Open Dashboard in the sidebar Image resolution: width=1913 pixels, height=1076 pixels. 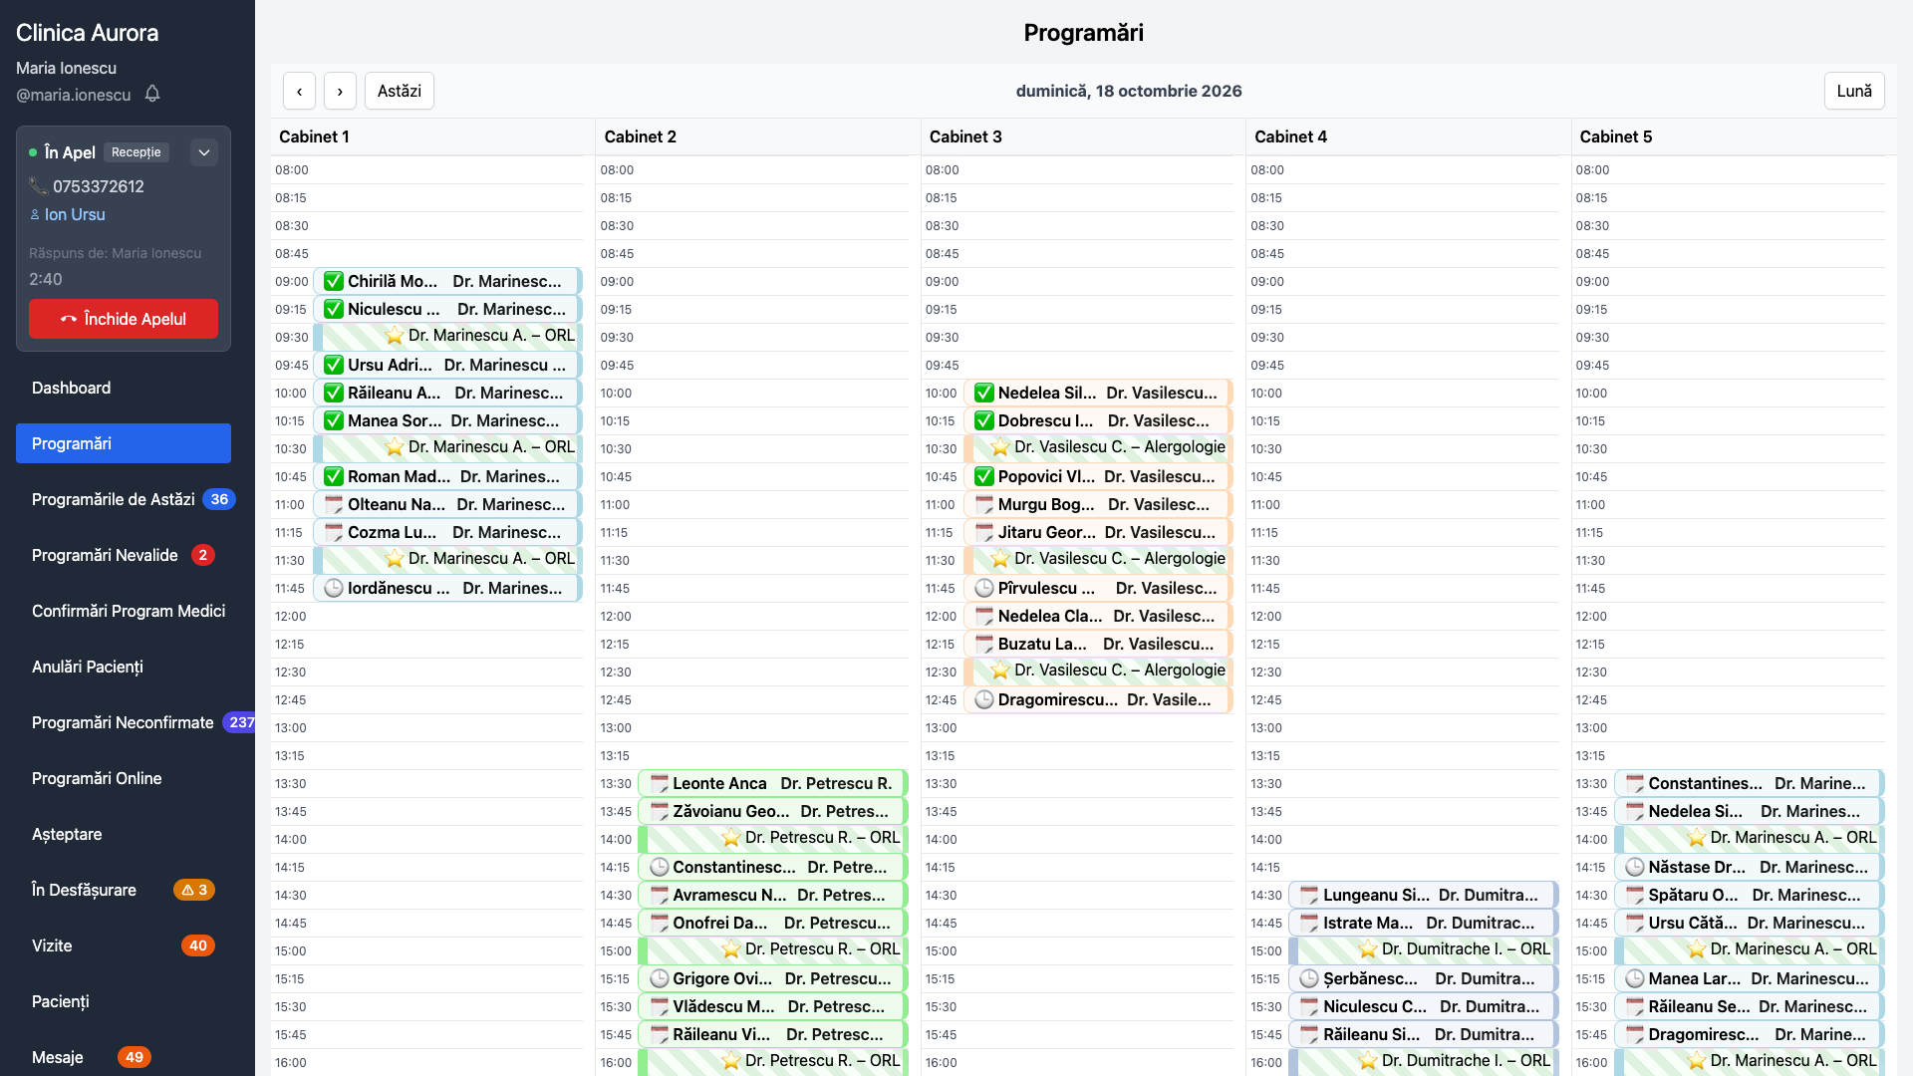(124, 388)
